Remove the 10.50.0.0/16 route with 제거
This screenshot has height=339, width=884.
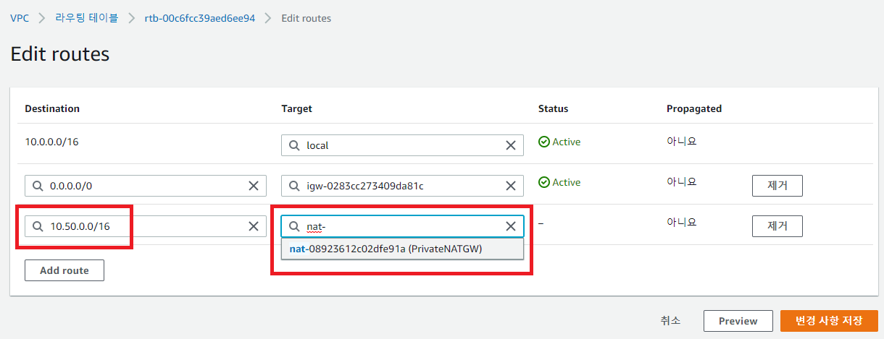777,226
